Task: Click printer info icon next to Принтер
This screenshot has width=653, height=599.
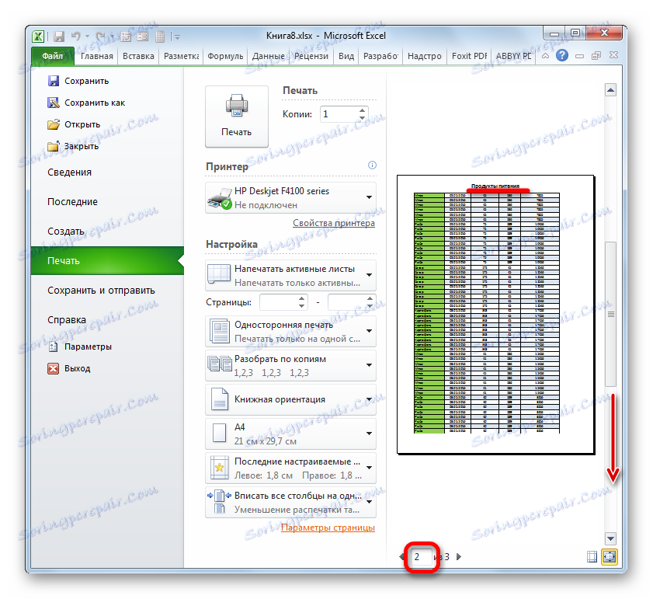Action: point(372,165)
